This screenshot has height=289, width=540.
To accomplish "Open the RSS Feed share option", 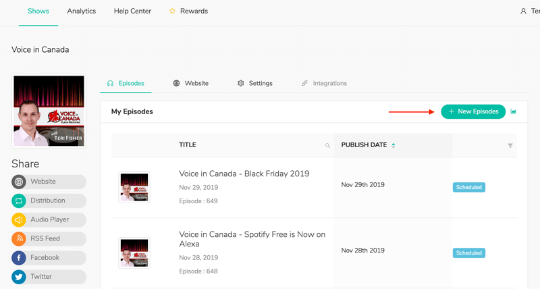I will [49, 238].
